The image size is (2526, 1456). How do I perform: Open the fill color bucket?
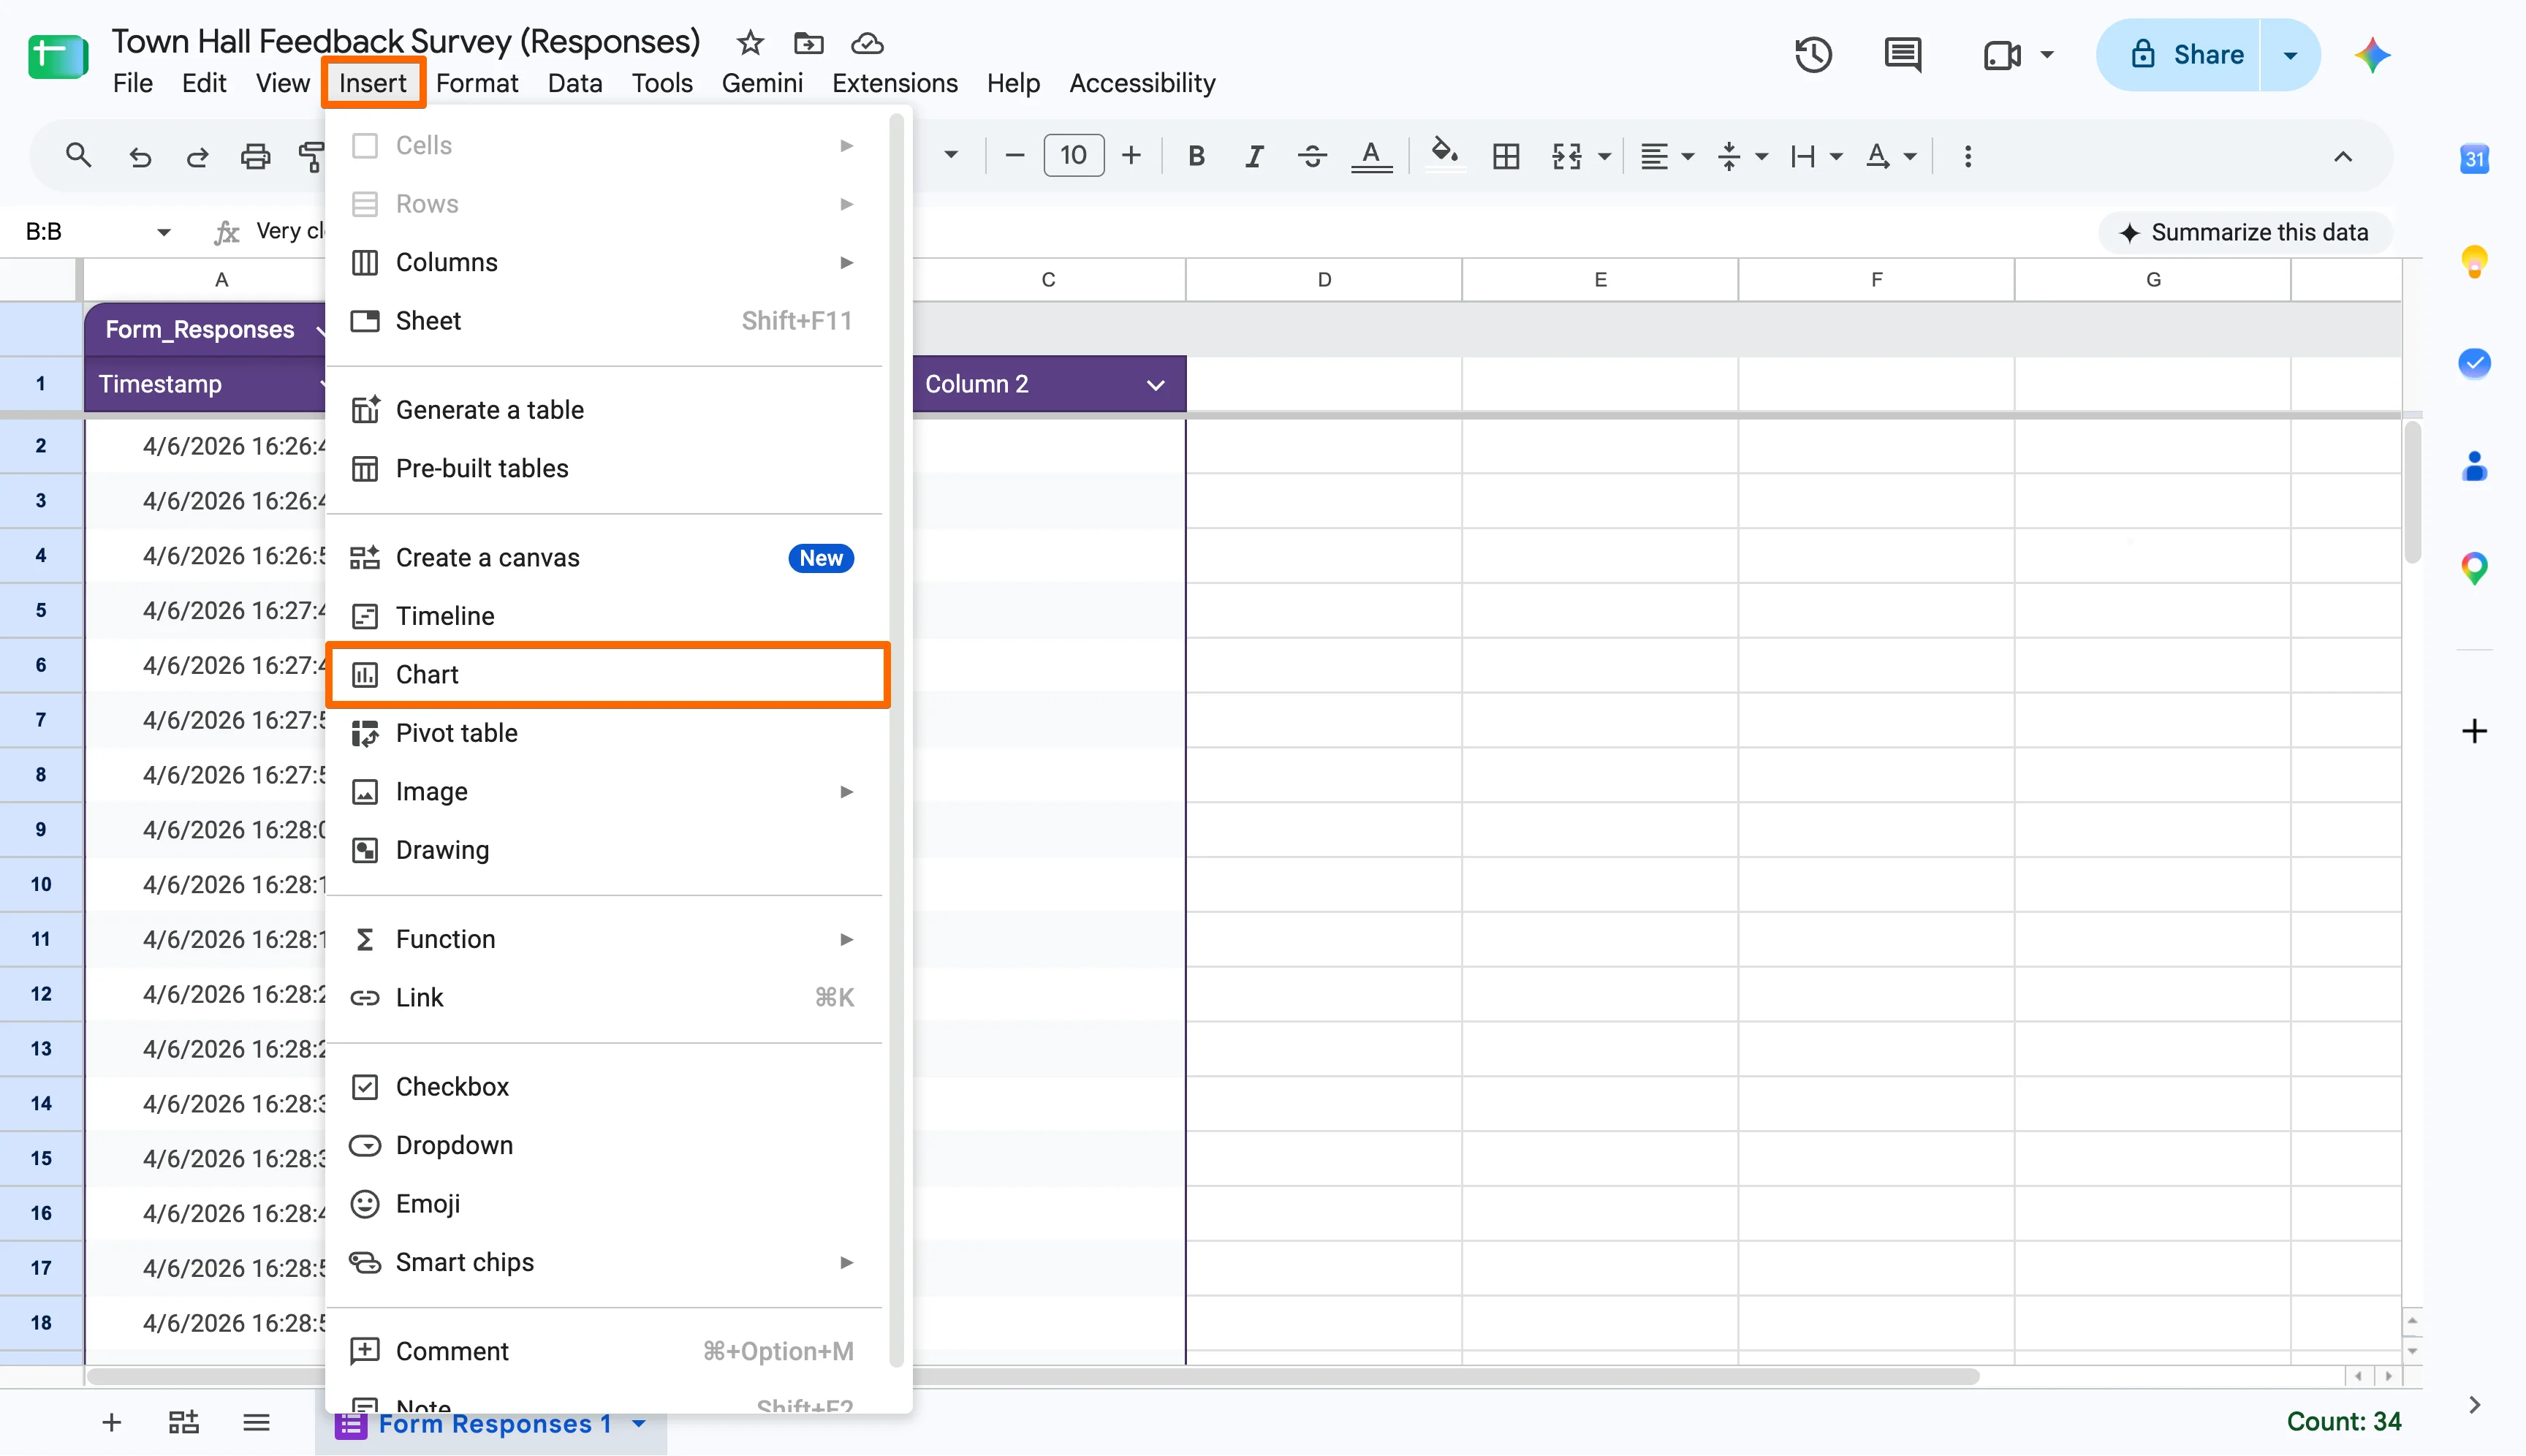pos(1444,154)
